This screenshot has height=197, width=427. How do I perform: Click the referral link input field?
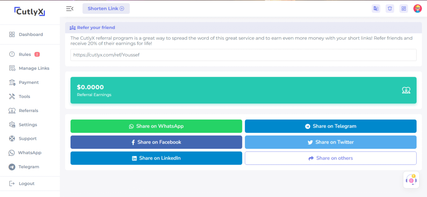pos(243,55)
